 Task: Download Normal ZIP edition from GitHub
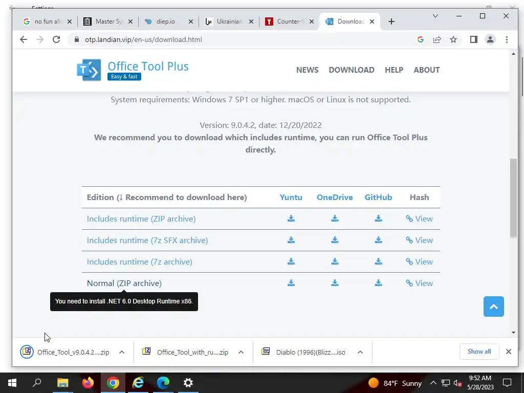tap(378, 283)
